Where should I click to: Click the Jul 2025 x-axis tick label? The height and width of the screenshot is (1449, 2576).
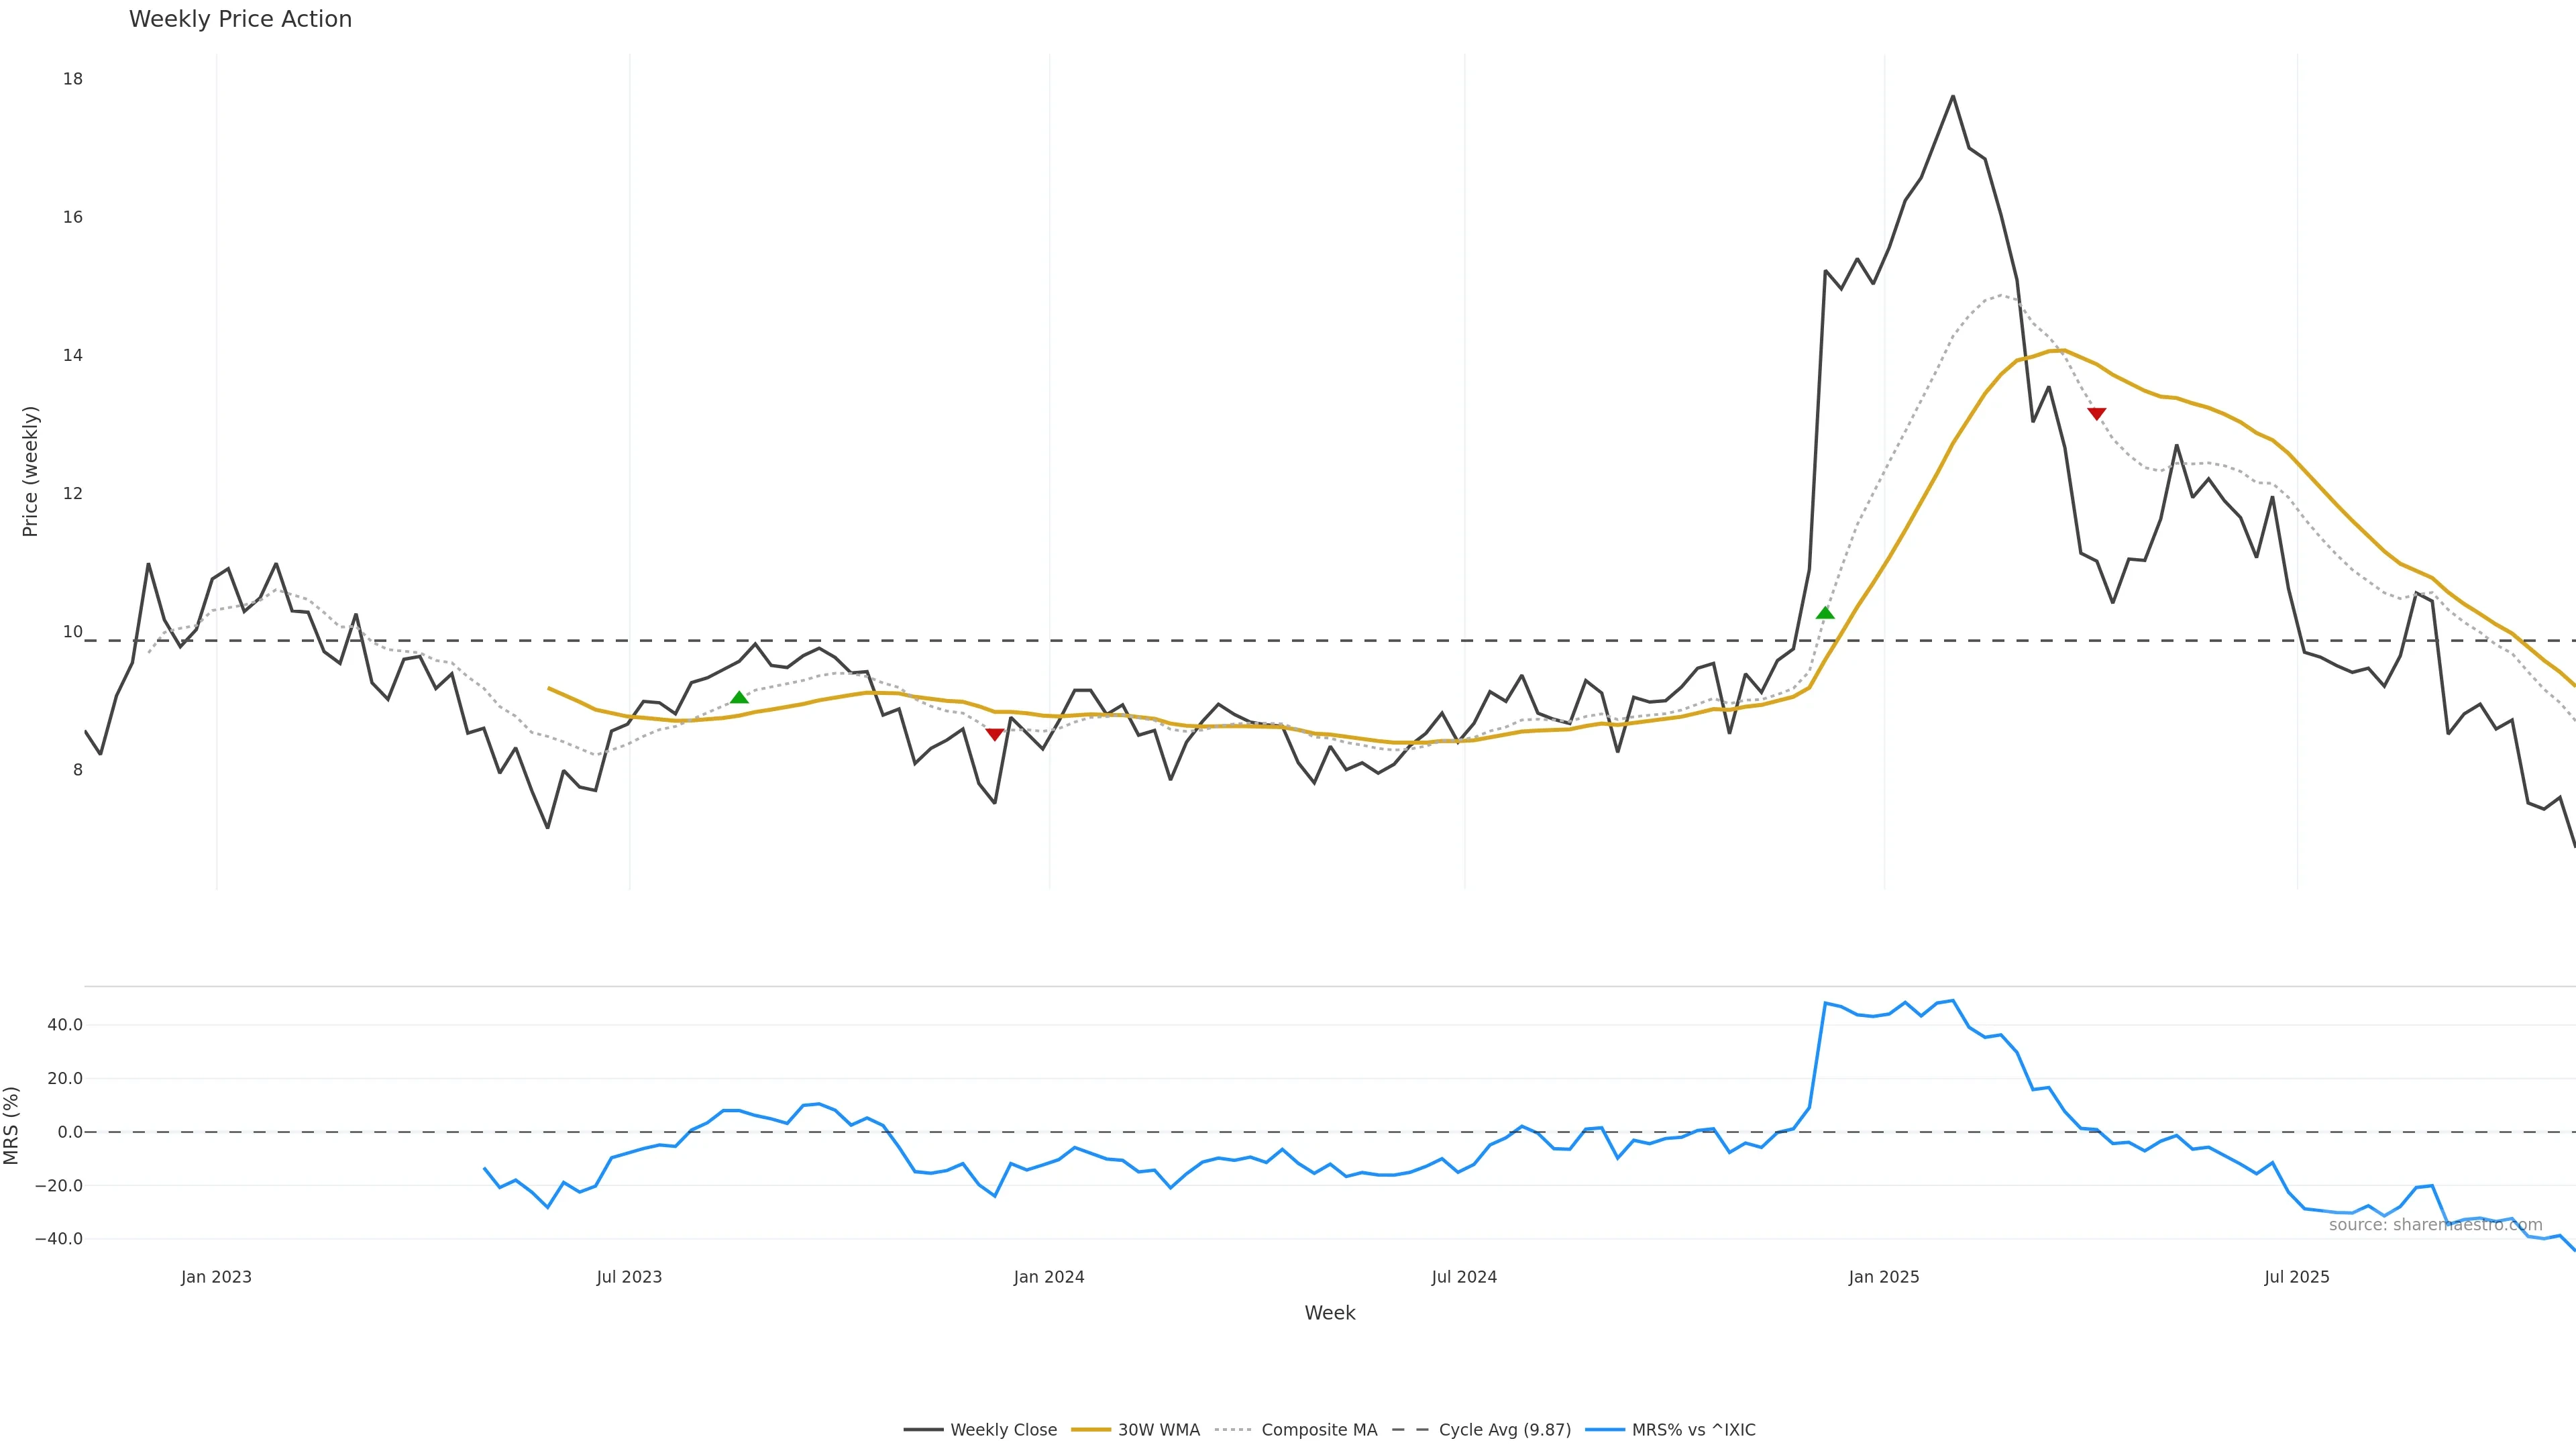2297,1277
